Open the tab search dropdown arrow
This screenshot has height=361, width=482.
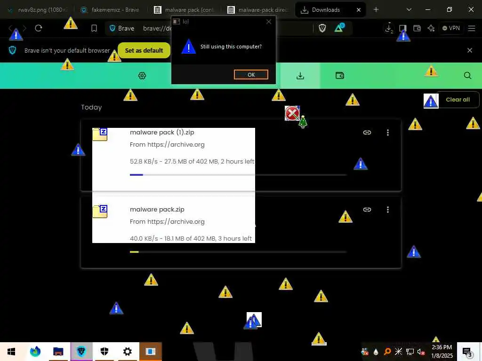coord(409,10)
